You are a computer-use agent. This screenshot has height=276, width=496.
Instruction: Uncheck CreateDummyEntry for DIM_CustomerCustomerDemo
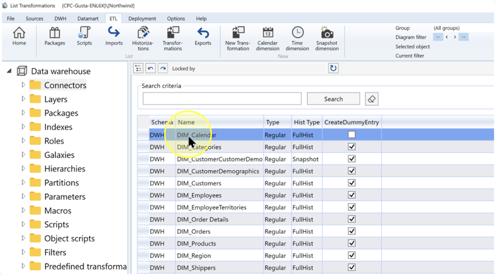352,158
